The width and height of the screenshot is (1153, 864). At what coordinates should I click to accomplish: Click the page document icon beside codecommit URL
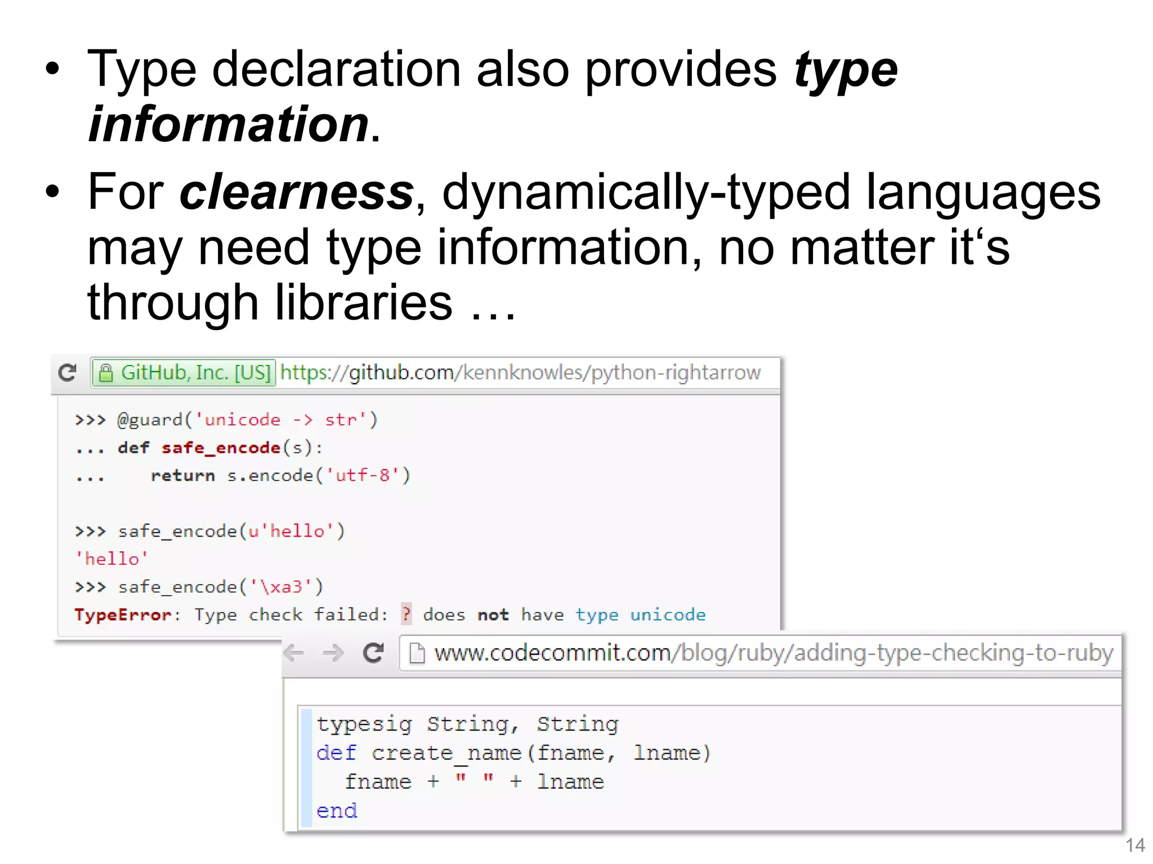[x=417, y=653]
